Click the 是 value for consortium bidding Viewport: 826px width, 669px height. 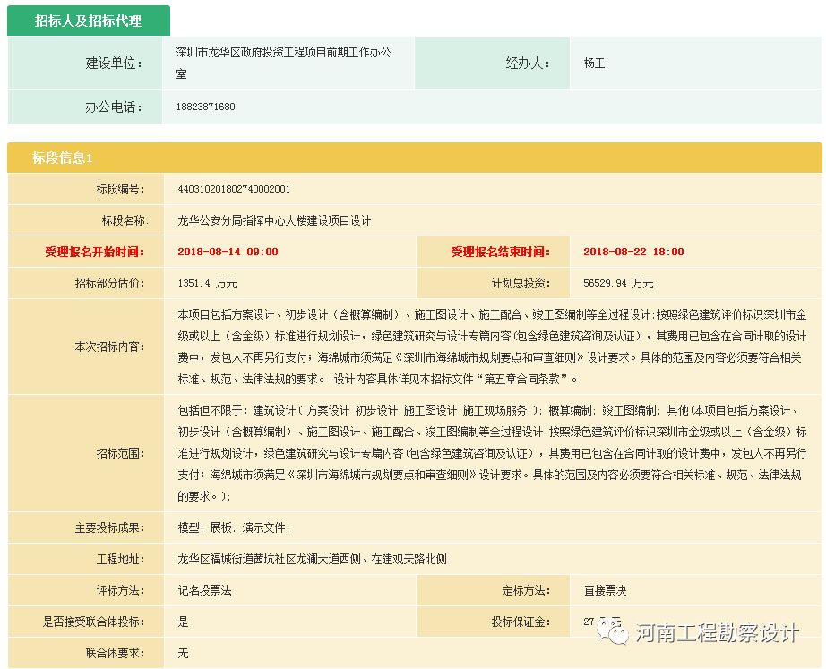pos(183,622)
